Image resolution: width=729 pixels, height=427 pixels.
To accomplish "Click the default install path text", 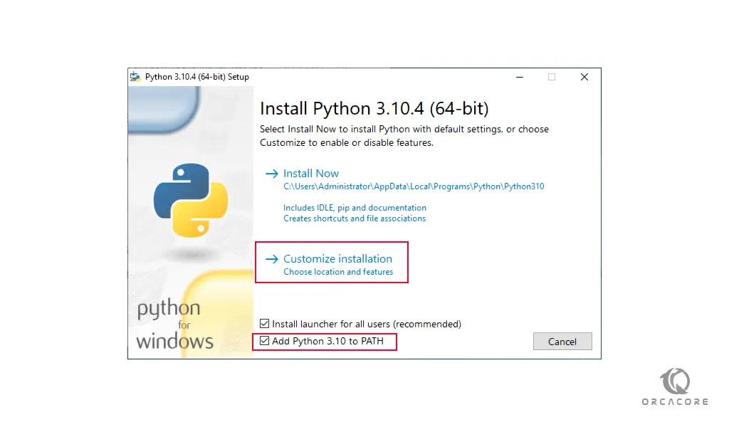I will click(414, 186).
